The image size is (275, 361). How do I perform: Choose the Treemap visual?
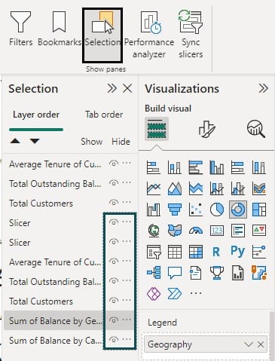tap(259, 210)
